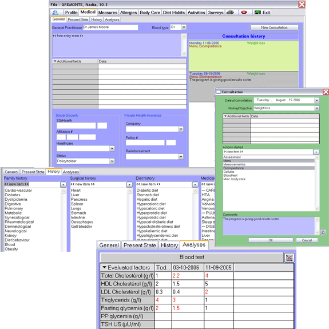Image resolution: width=329 pixels, height=329 pixels.
Task: Select Present State sub-tab under Medical
Action: coord(78,19)
